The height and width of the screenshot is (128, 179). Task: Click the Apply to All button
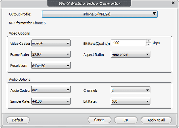156,120
